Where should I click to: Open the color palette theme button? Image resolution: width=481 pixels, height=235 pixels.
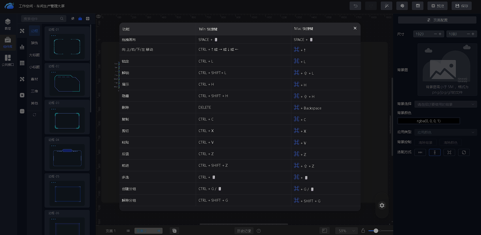click(402, 6)
